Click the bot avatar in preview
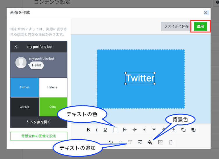This screenshot has width=219, height=159. [x=21, y=62]
